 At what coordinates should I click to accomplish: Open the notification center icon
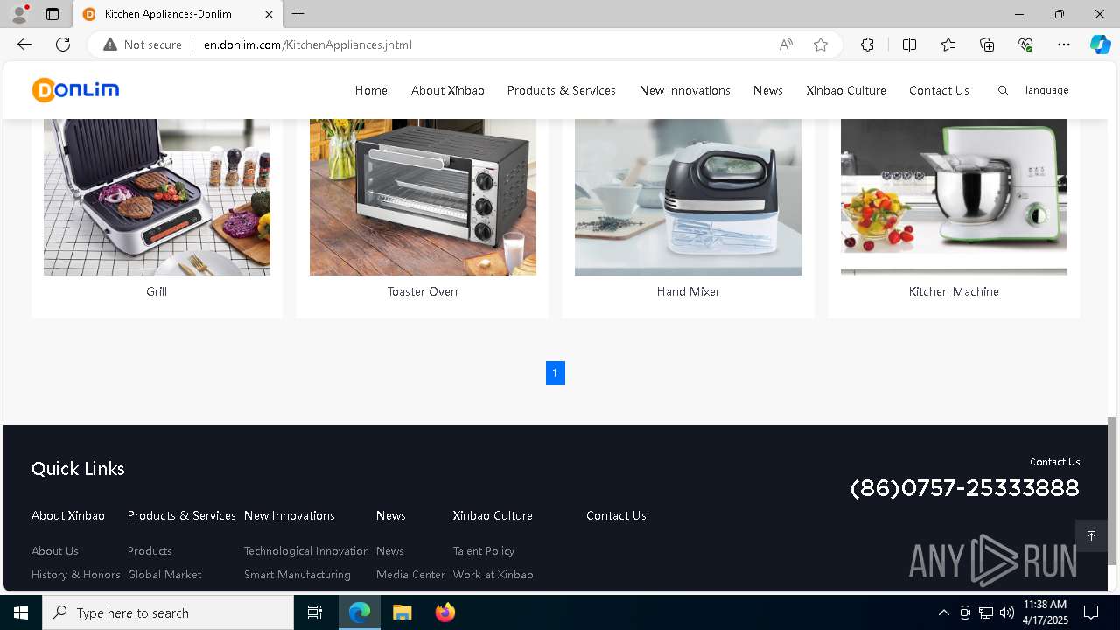[1091, 612]
